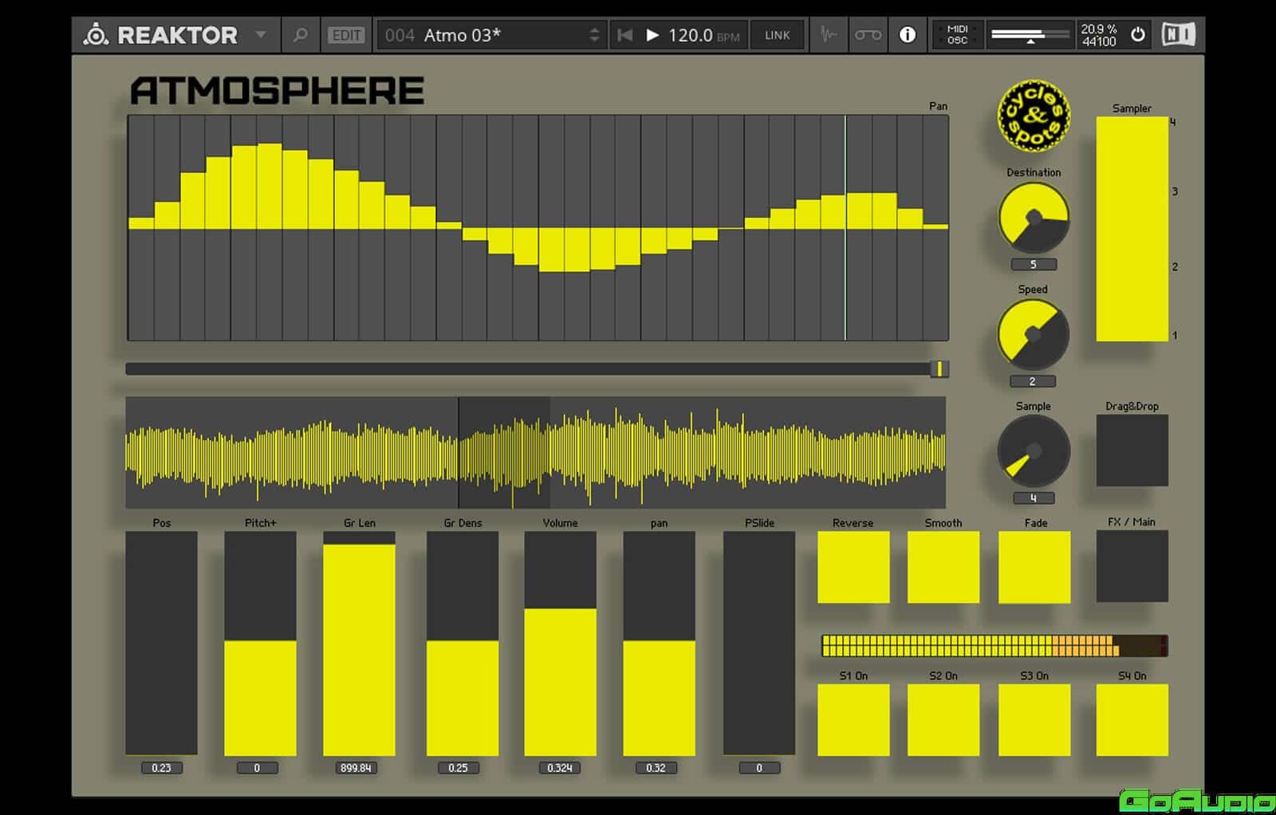Toggle the Smooth button
This screenshot has height=815, width=1276.
[x=943, y=567]
